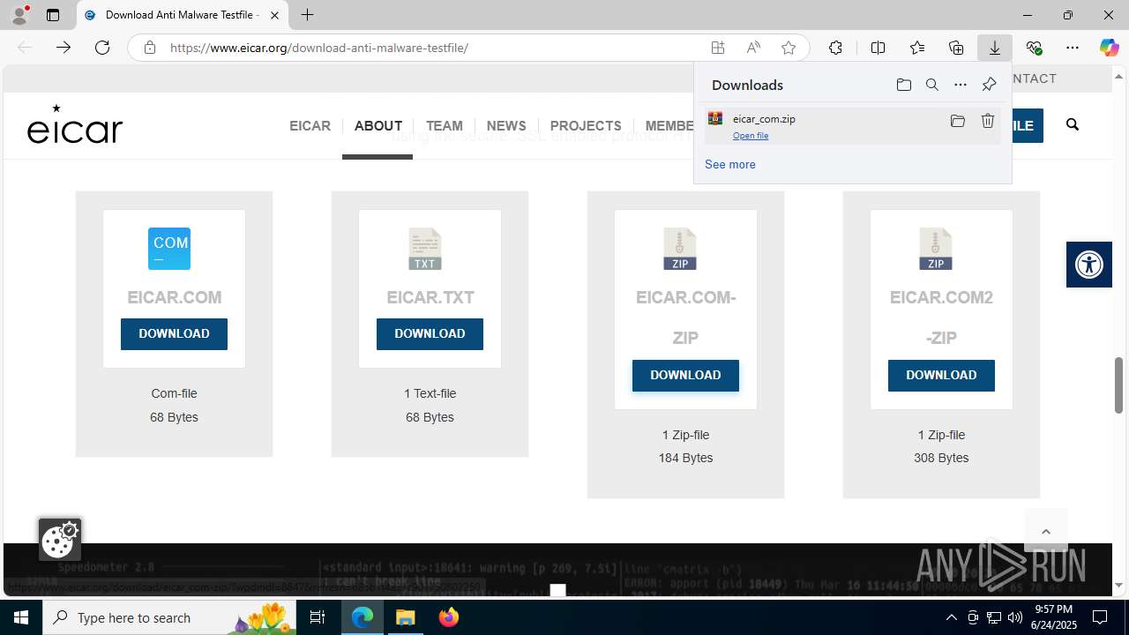Click the website search magnifier icon
This screenshot has height=635, width=1129.
coord(1073,125)
